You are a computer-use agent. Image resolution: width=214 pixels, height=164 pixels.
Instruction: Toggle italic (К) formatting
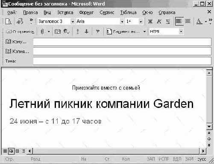point(159,22)
